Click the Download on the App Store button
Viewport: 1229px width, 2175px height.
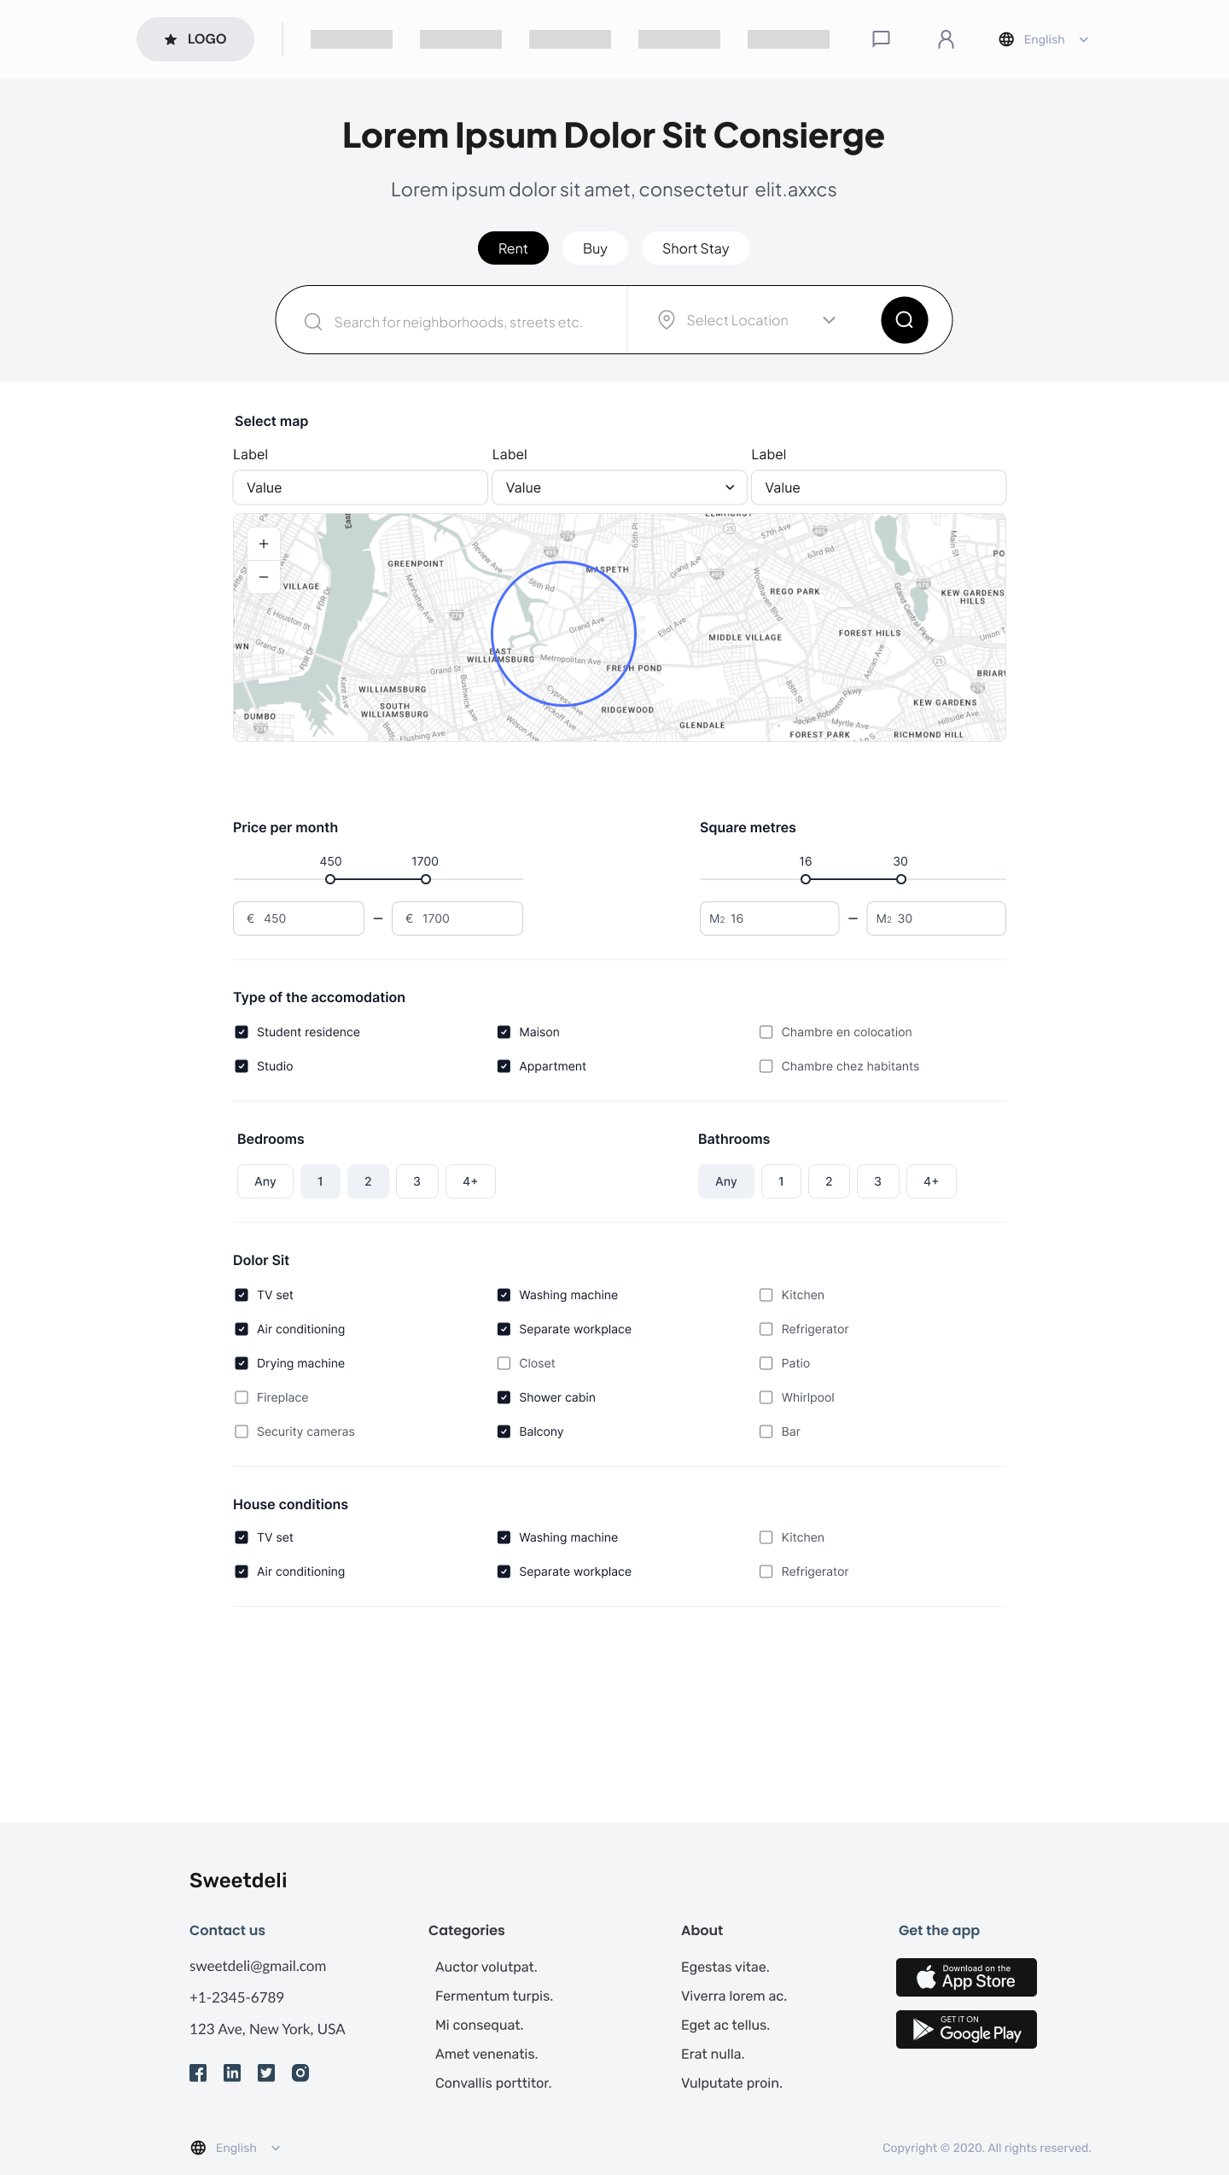(966, 1977)
